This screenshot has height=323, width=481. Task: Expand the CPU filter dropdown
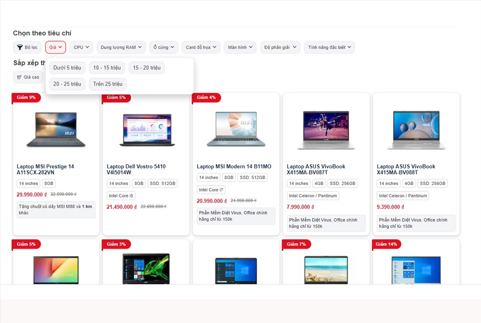point(81,48)
